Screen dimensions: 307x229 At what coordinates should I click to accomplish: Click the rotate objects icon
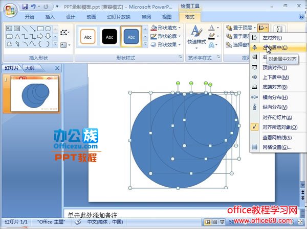coord(279,29)
